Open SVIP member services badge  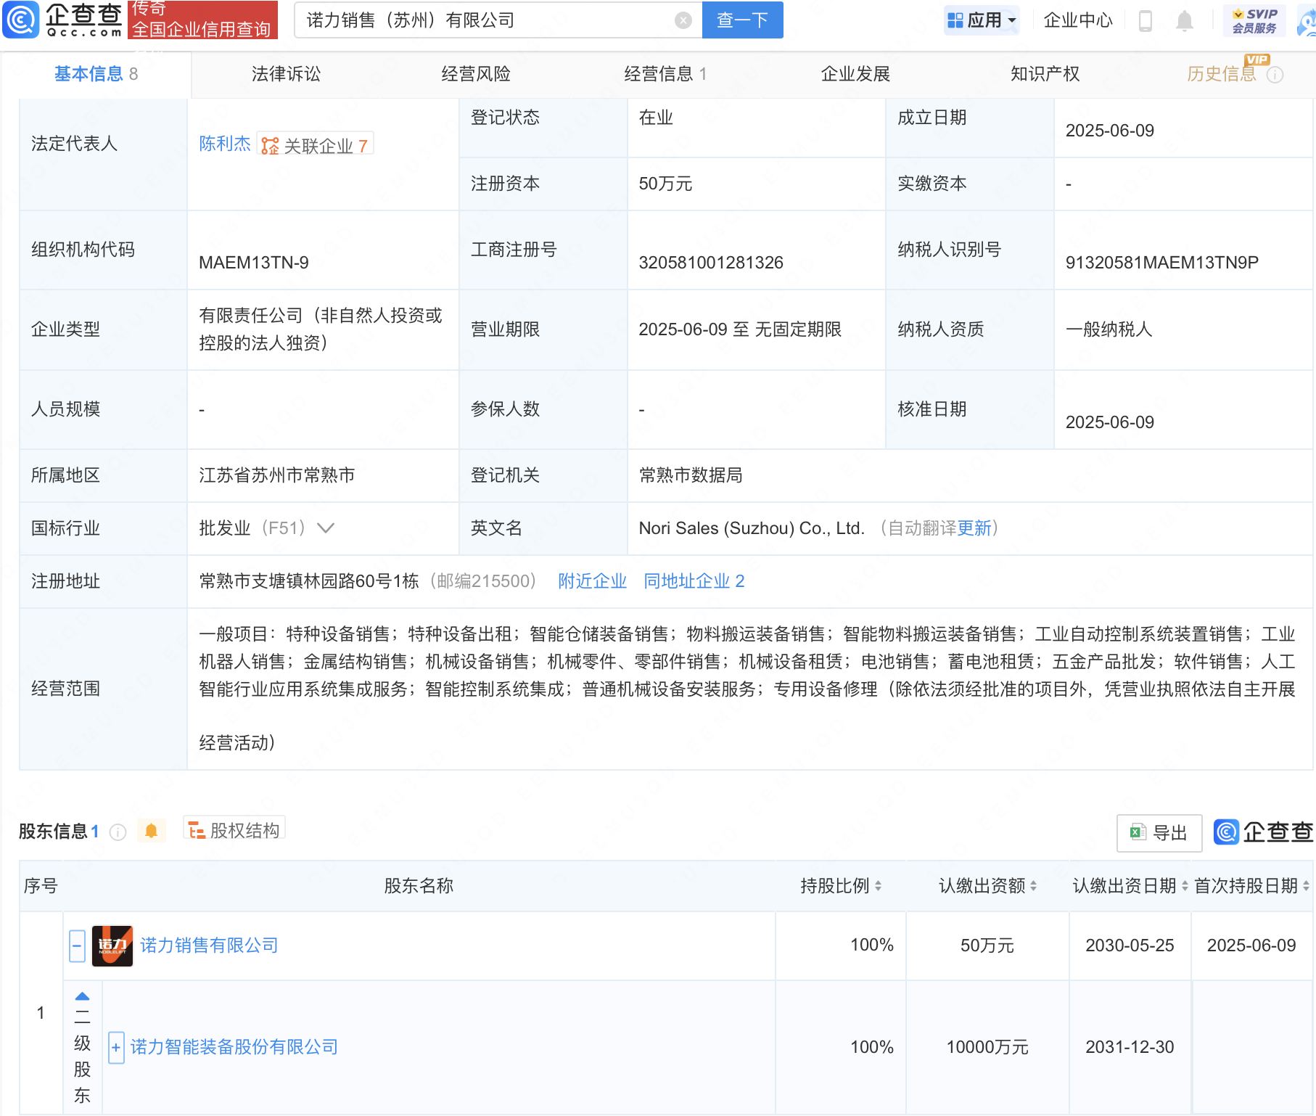click(1254, 20)
